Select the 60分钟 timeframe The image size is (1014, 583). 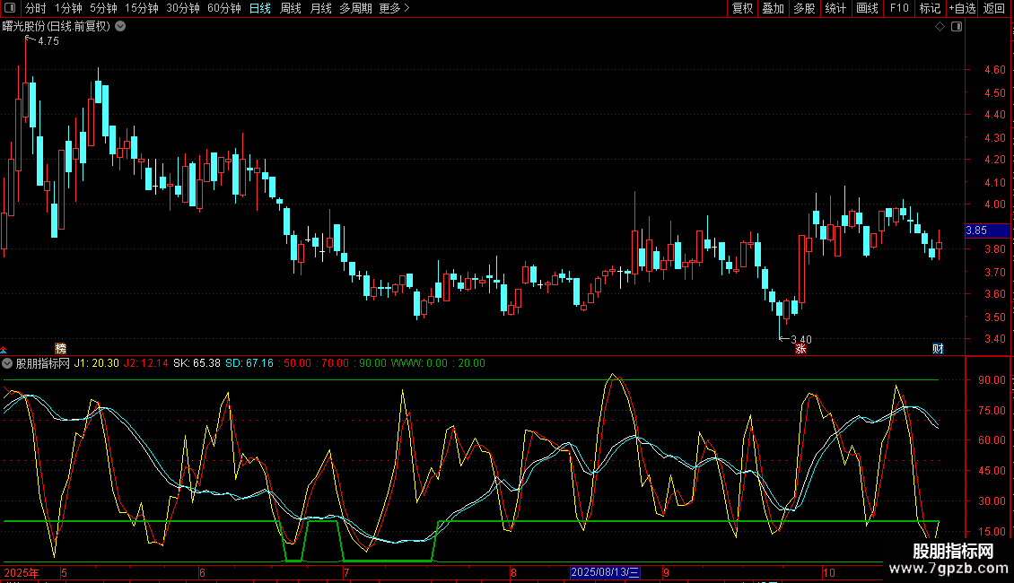click(x=224, y=8)
